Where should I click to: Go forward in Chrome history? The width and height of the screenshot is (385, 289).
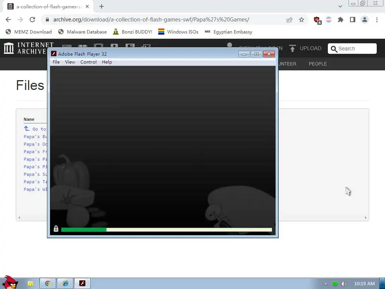20,20
